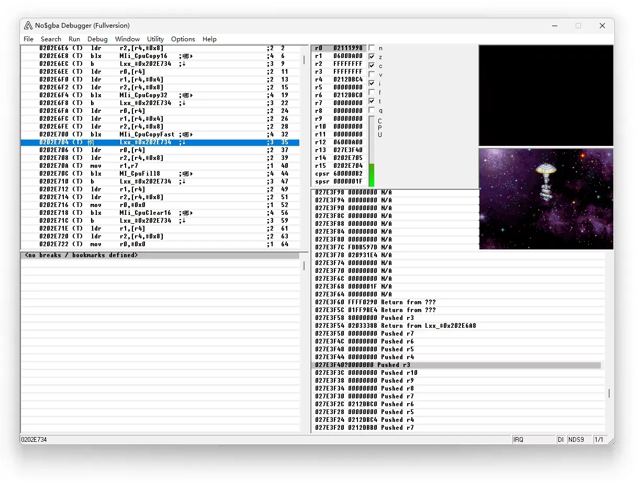
Task: Open the Utility menu
Action: pyautogui.click(x=155, y=39)
